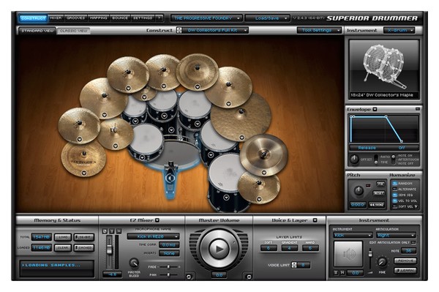Open the Kick In RE20 microphone dropdown

pyautogui.click(x=153, y=236)
